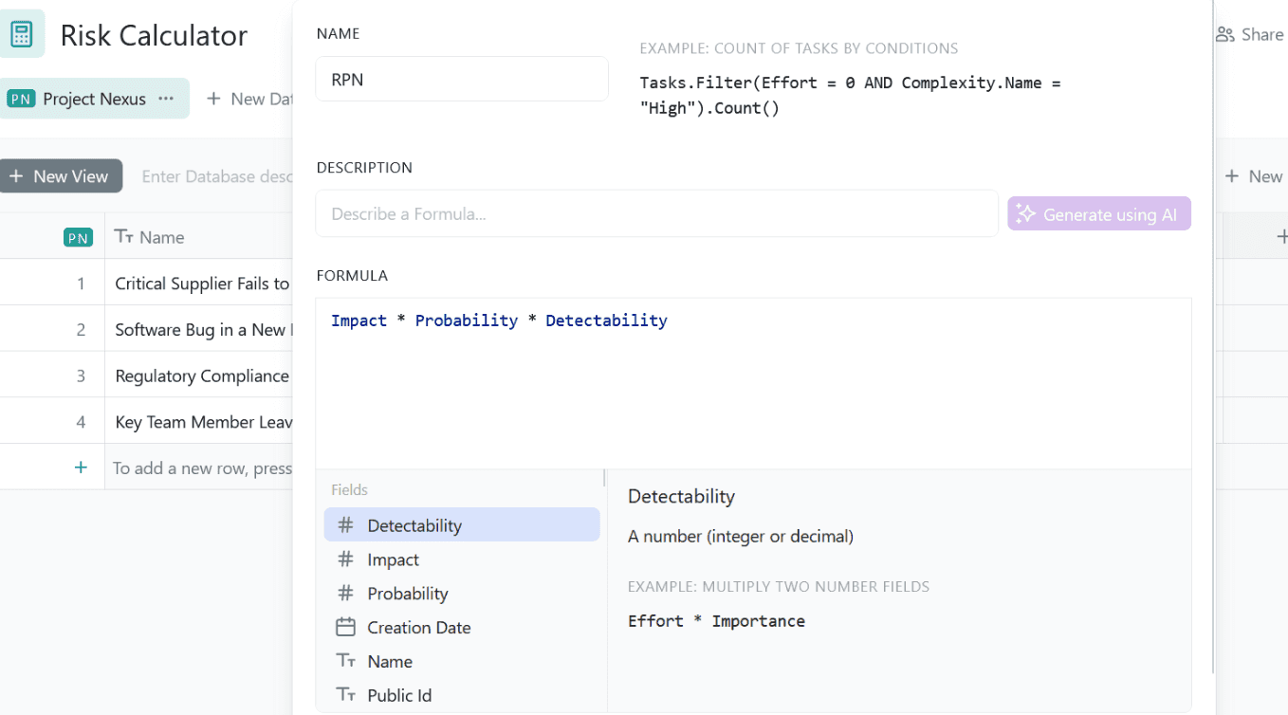Screen dimensions: 1288x715
Task: Click the New View button
Action: click(x=61, y=175)
